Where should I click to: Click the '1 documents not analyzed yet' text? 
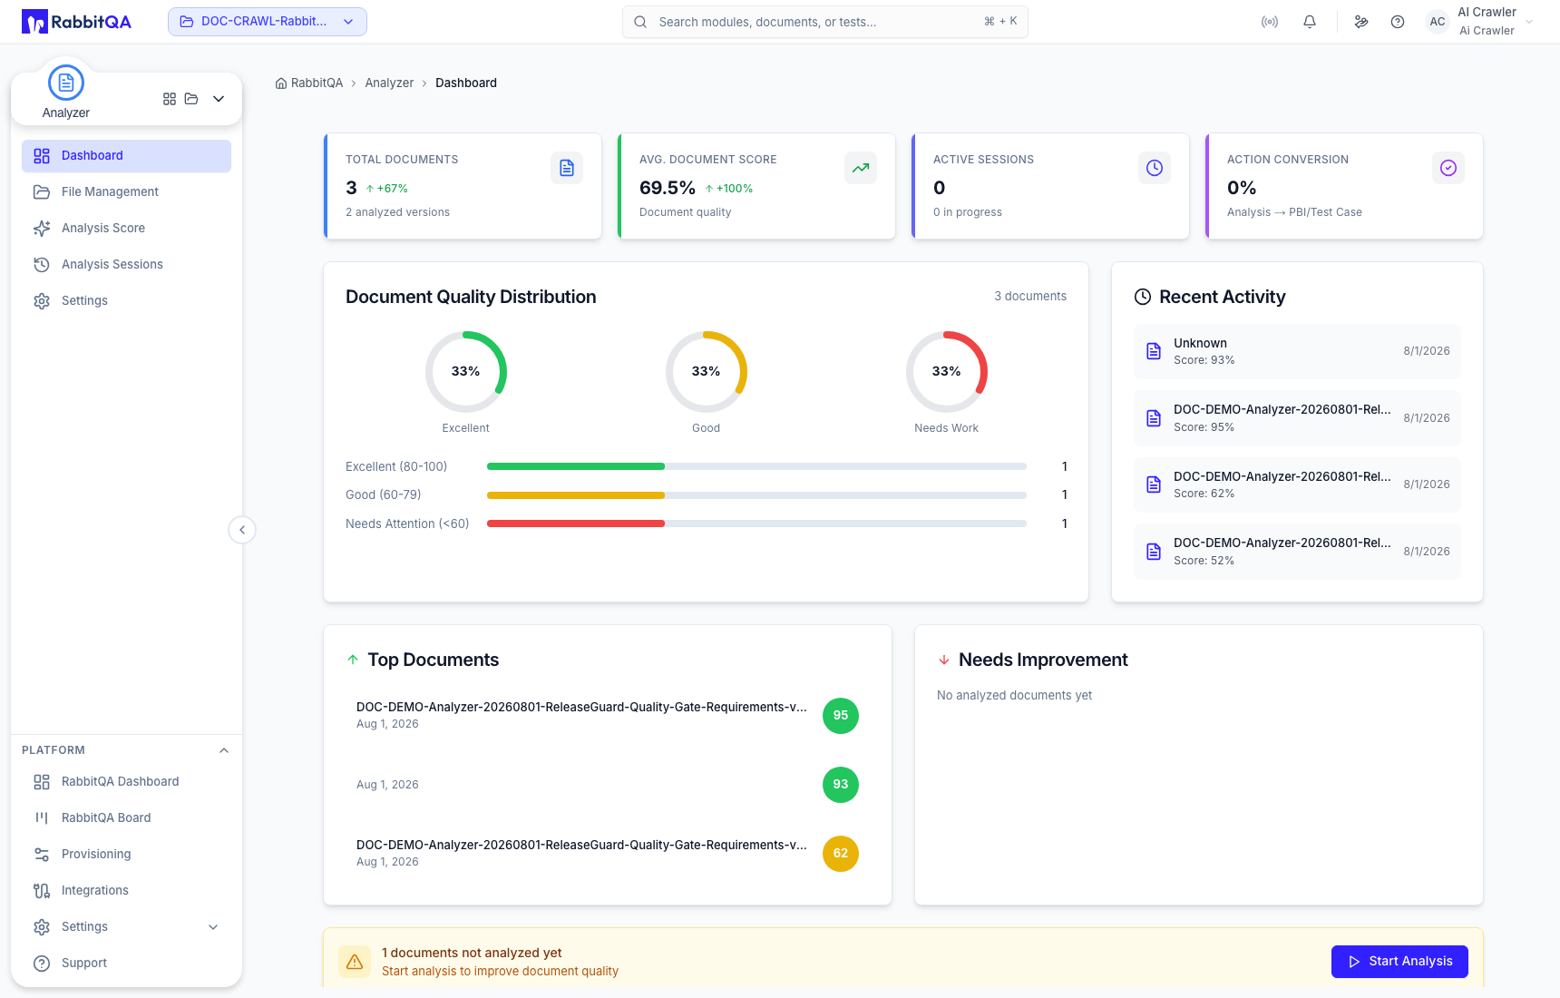(x=472, y=953)
